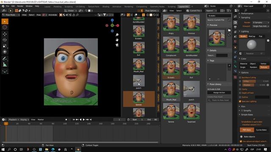Open the Playback dropdown in timeline

click(14, 119)
